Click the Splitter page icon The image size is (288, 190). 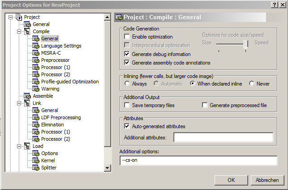click(36, 168)
